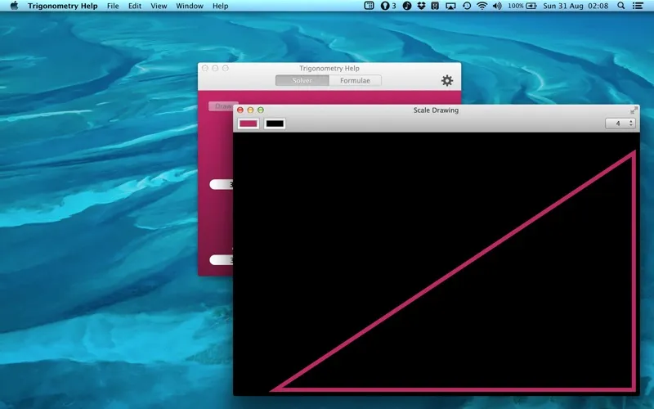Screen dimensions: 654x409
Task: Switch to the Formulae segment
Action: 355,80
